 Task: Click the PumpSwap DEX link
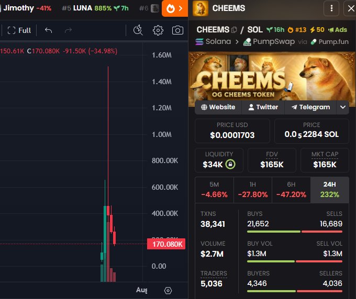pyautogui.click(x=269, y=41)
